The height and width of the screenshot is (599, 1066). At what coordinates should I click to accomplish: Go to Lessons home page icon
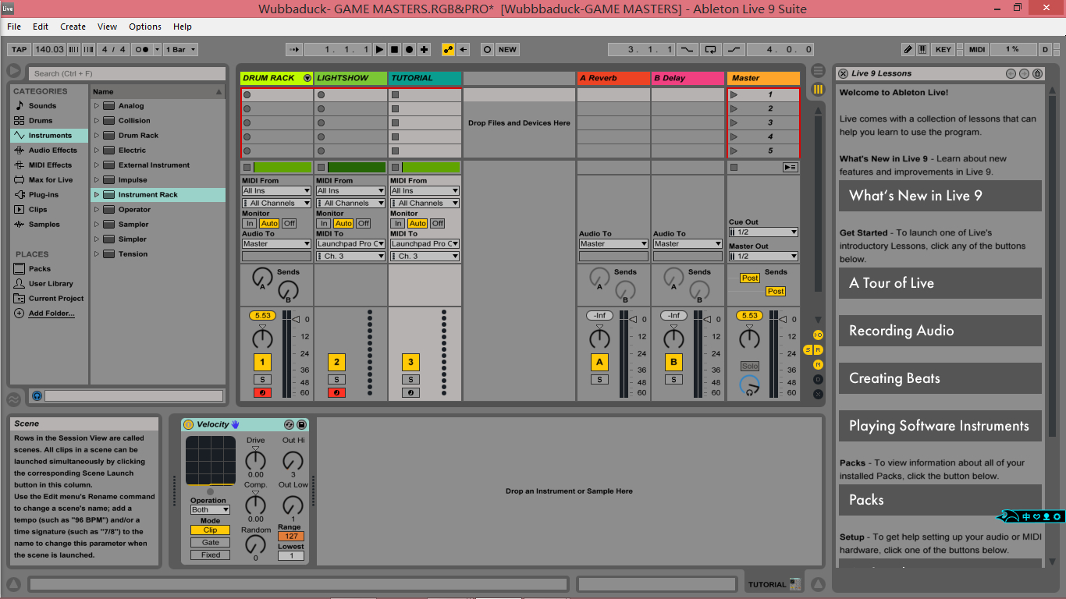point(1037,73)
